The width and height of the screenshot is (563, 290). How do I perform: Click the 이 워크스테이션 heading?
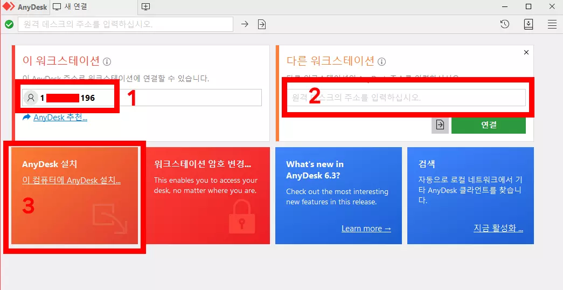click(x=61, y=61)
